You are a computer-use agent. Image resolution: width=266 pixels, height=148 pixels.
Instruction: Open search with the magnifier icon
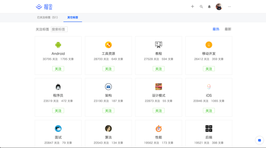click(x=201, y=7)
